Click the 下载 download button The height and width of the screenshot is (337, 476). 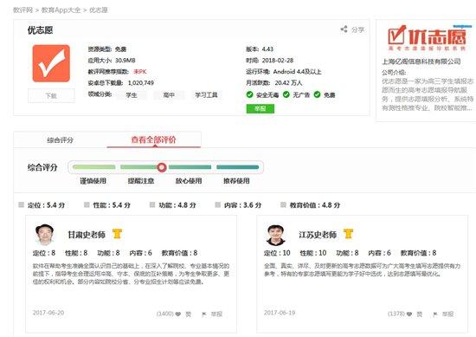(51, 95)
